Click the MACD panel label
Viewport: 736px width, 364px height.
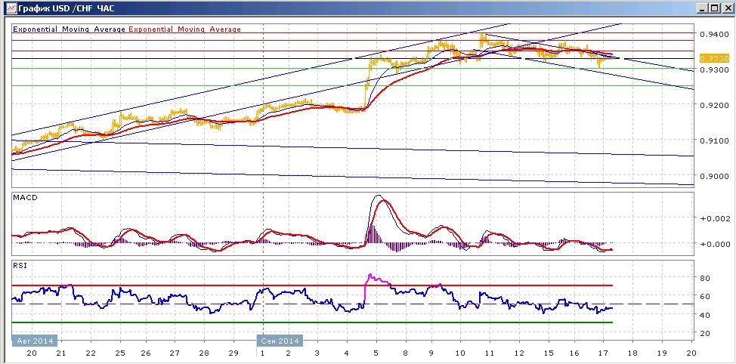(x=24, y=197)
